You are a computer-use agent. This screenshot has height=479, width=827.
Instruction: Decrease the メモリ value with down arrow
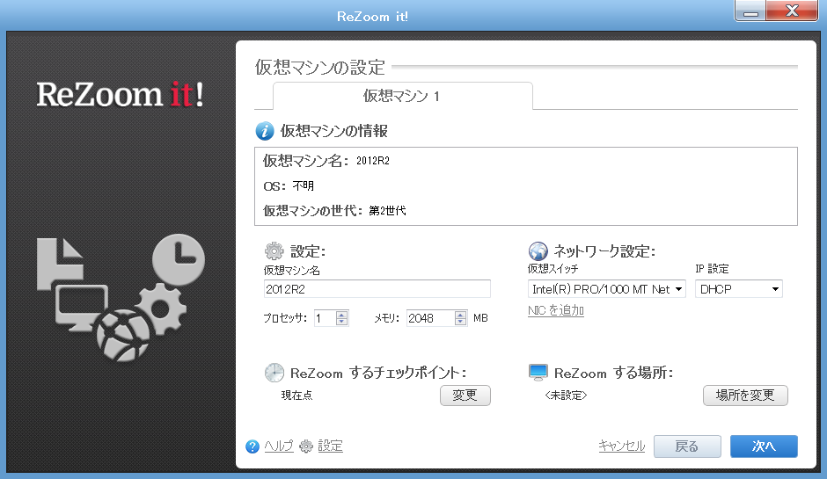click(x=460, y=322)
